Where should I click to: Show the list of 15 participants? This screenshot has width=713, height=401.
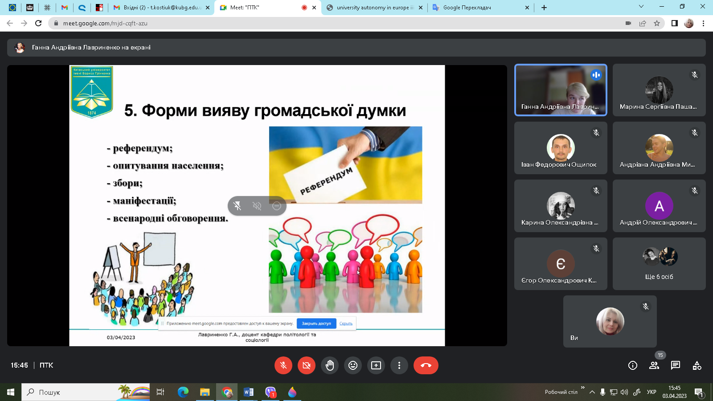pos(654,365)
